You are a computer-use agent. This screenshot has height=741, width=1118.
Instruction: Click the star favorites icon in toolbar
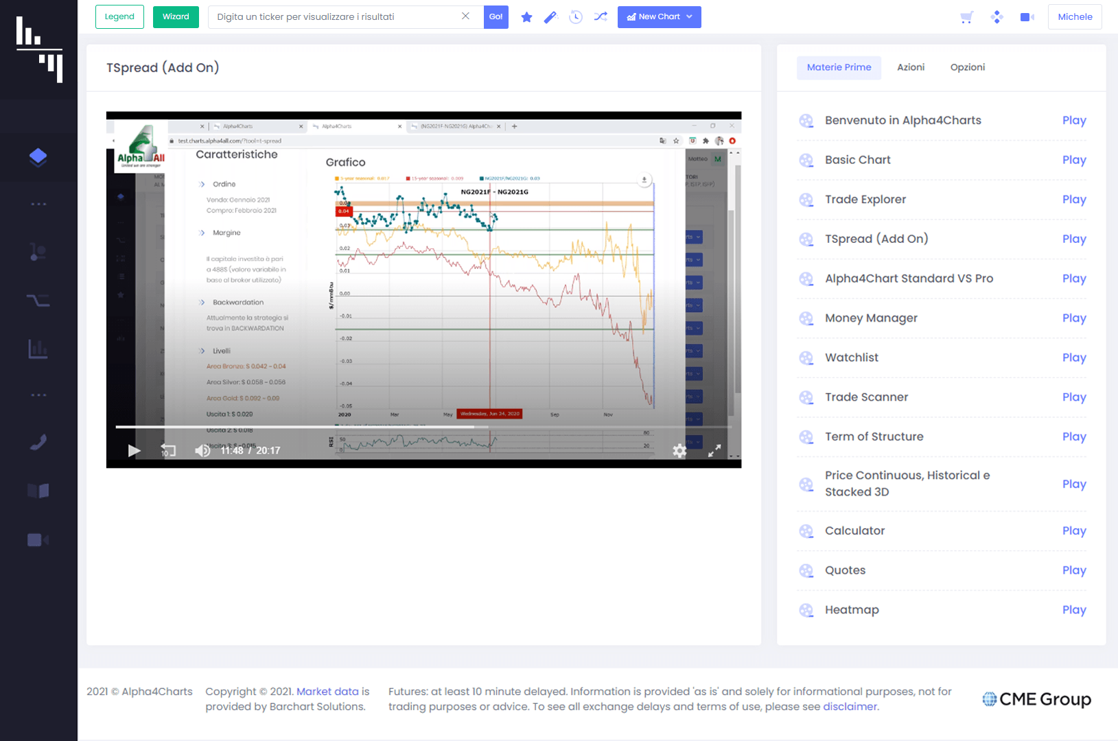tap(526, 17)
